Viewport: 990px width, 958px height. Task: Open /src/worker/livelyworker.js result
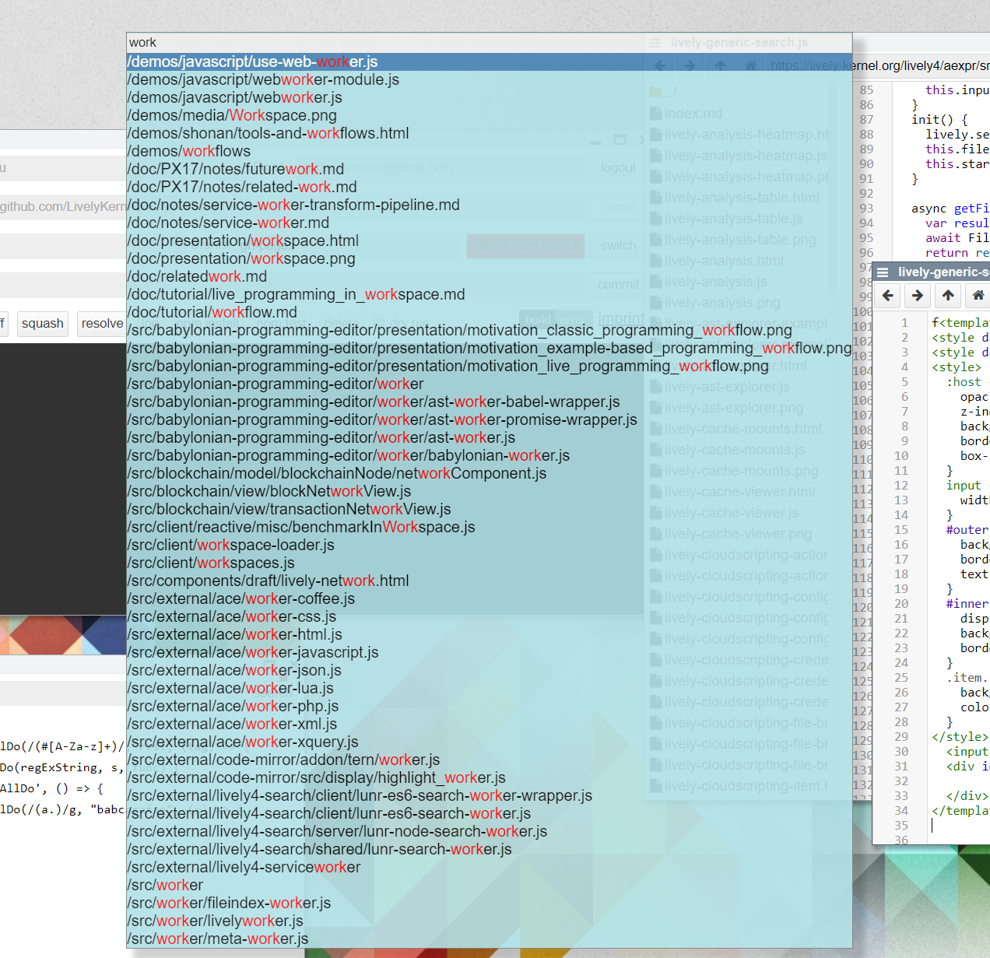[216, 921]
